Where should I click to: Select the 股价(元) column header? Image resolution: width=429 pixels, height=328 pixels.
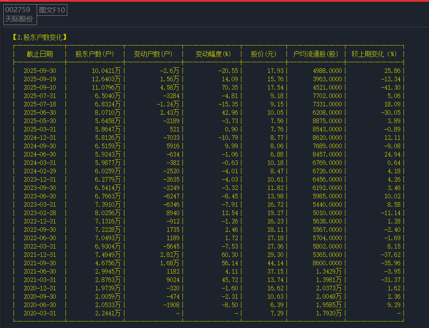click(263, 54)
